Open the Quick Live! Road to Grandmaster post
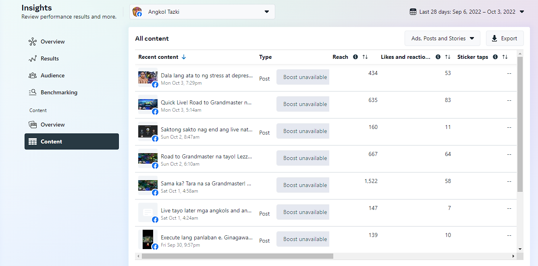 (206, 102)
